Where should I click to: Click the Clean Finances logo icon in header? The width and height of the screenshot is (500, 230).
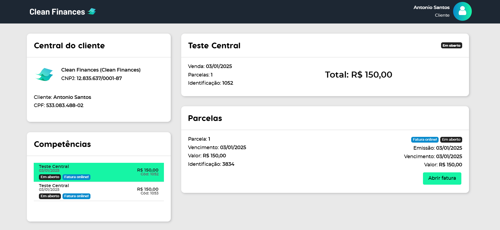point(92,11)
